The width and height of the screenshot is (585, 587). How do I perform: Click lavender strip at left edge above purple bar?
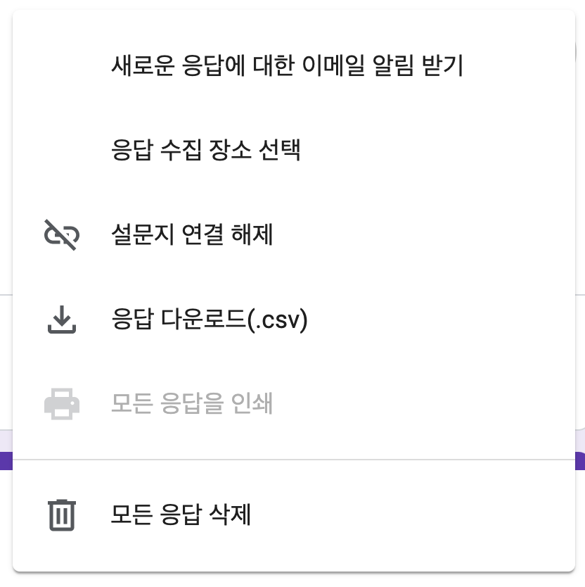pos(6,441)
